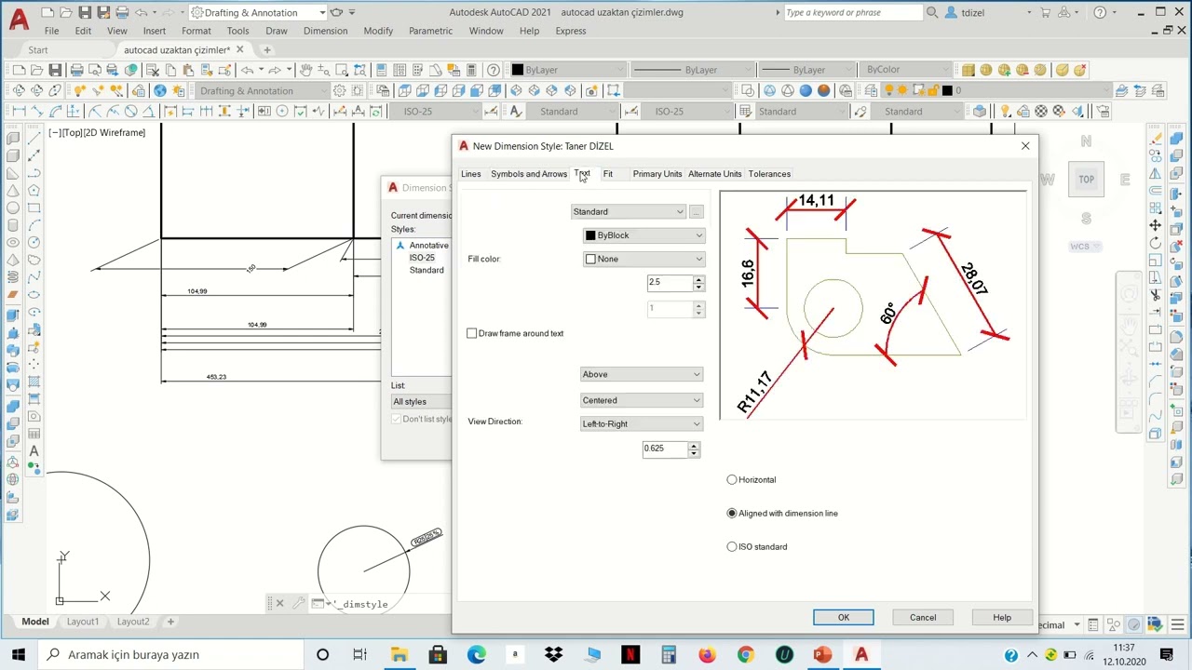Click the Save icon in the standard toolbar
Image resolution: width=1192 pixels, height=670 pixels.
coord(55,70)
